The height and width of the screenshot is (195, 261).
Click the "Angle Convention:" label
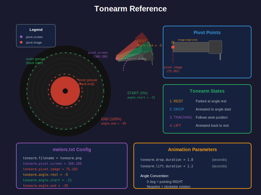[x=155, y=176]
